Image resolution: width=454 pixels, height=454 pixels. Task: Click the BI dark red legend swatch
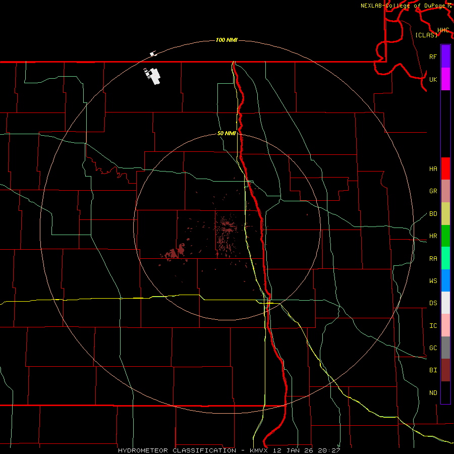coord(445,370)
